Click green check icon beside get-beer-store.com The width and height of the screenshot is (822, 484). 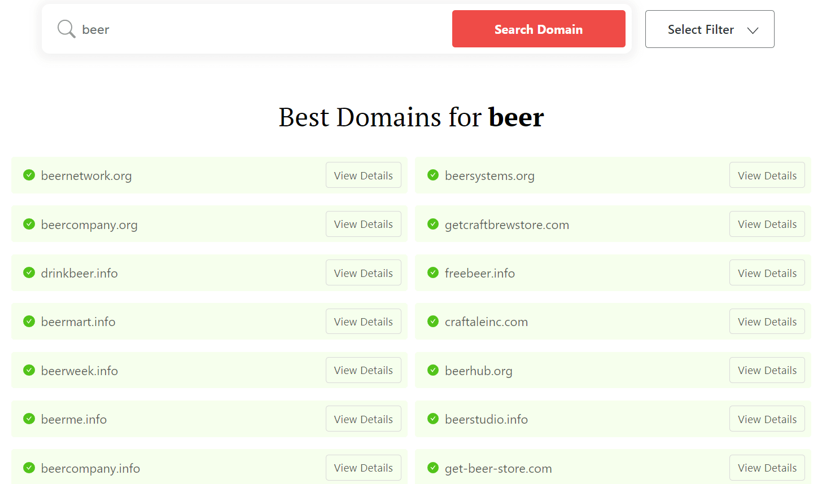(433, 468)
